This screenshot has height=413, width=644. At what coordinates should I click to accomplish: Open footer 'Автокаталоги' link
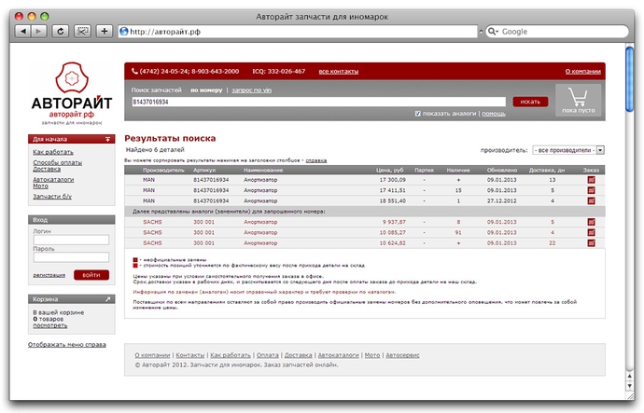[x=339, y=355]
